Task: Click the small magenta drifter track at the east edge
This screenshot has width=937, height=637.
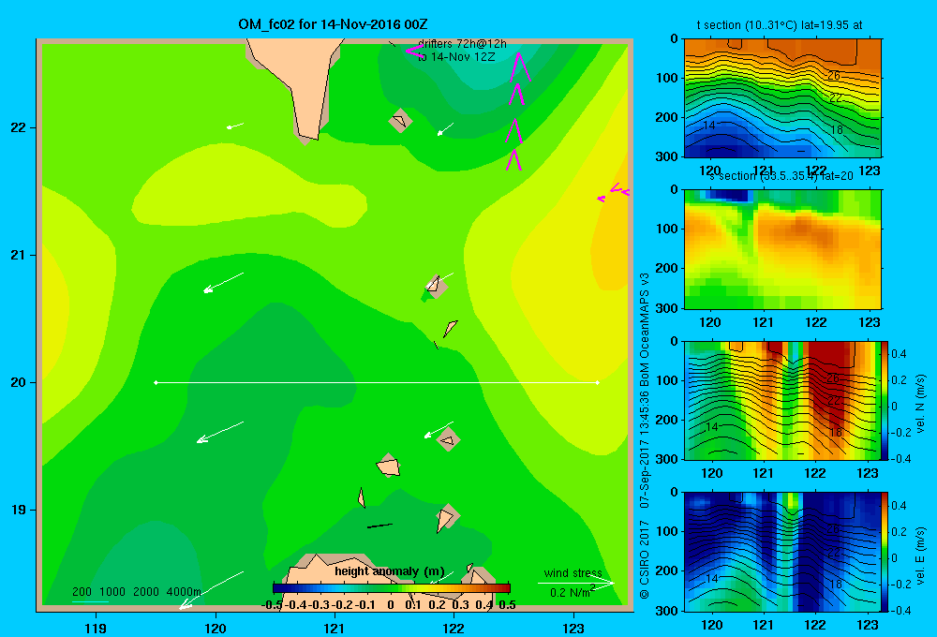Action: pyautogui.click(x=614, y=193)
